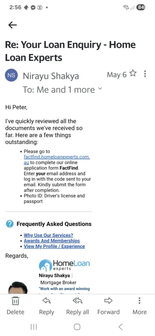The height and width of the screenshot is (336, 155).
Task: Star this email from Nirayu Shakya
Action: click(133, 74)
